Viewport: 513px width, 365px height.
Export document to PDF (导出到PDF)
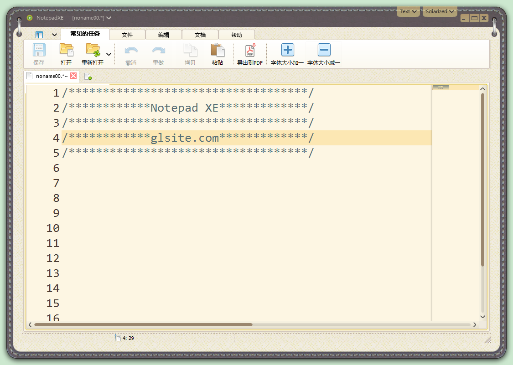pos(250,50)
